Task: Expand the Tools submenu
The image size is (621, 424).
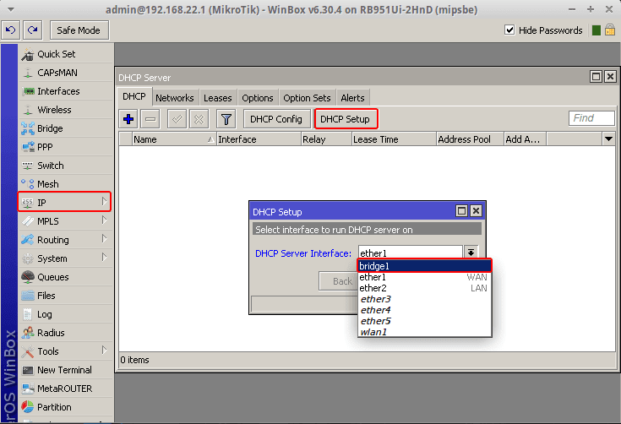Action: pyautogui.click(x=104, y=351)
